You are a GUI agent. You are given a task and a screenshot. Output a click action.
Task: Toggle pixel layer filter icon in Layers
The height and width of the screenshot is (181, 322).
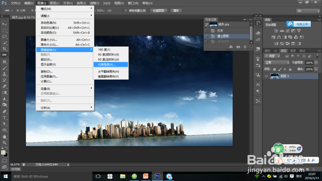(x=287, y=56)
